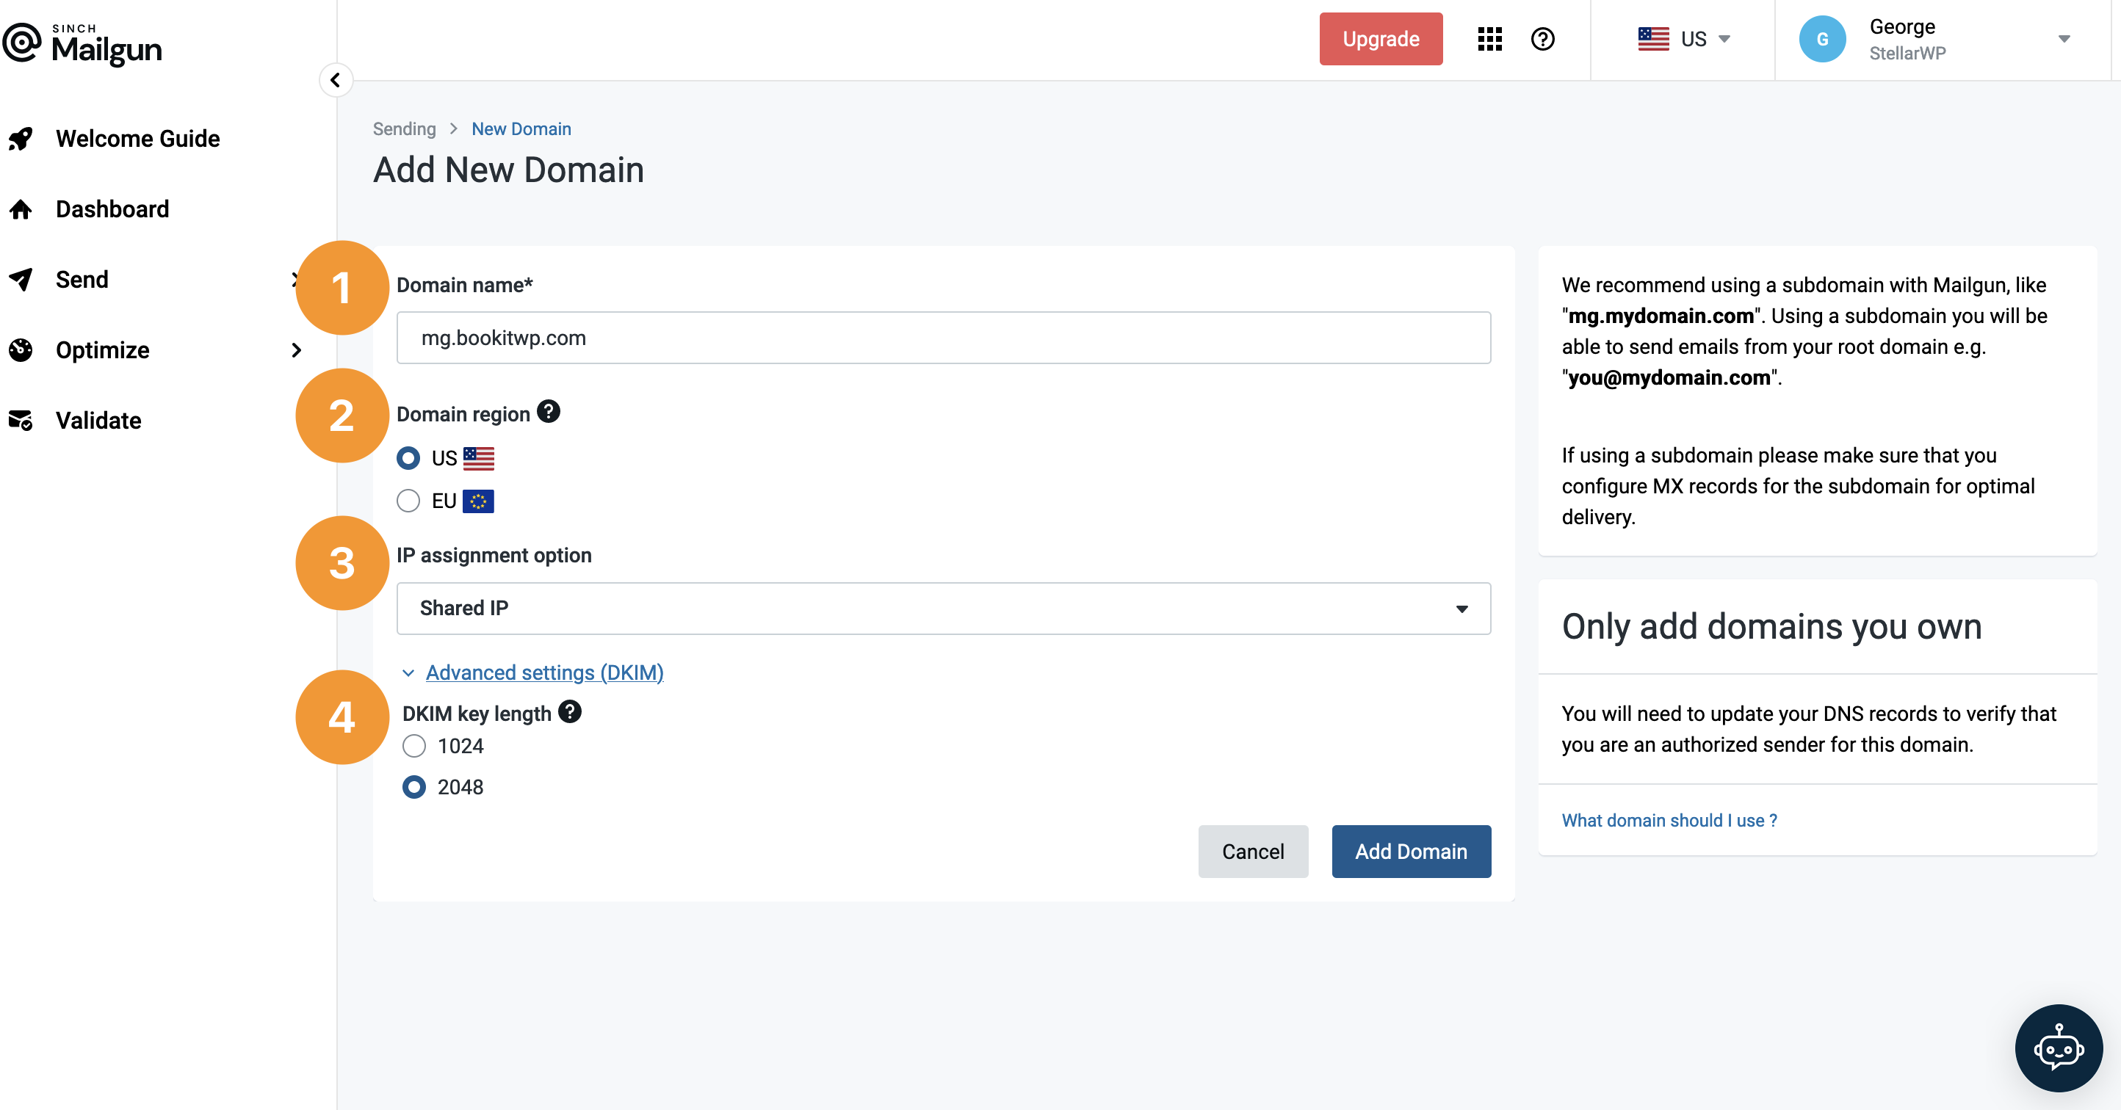Edit the Domain name input field
Image resolution: width=2121 pixels, height=1110 pixels.
942,338
